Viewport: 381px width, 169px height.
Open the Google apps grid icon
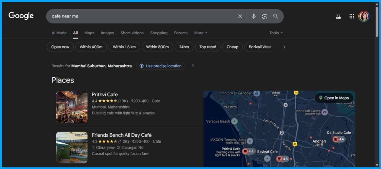tap(352, 16)
